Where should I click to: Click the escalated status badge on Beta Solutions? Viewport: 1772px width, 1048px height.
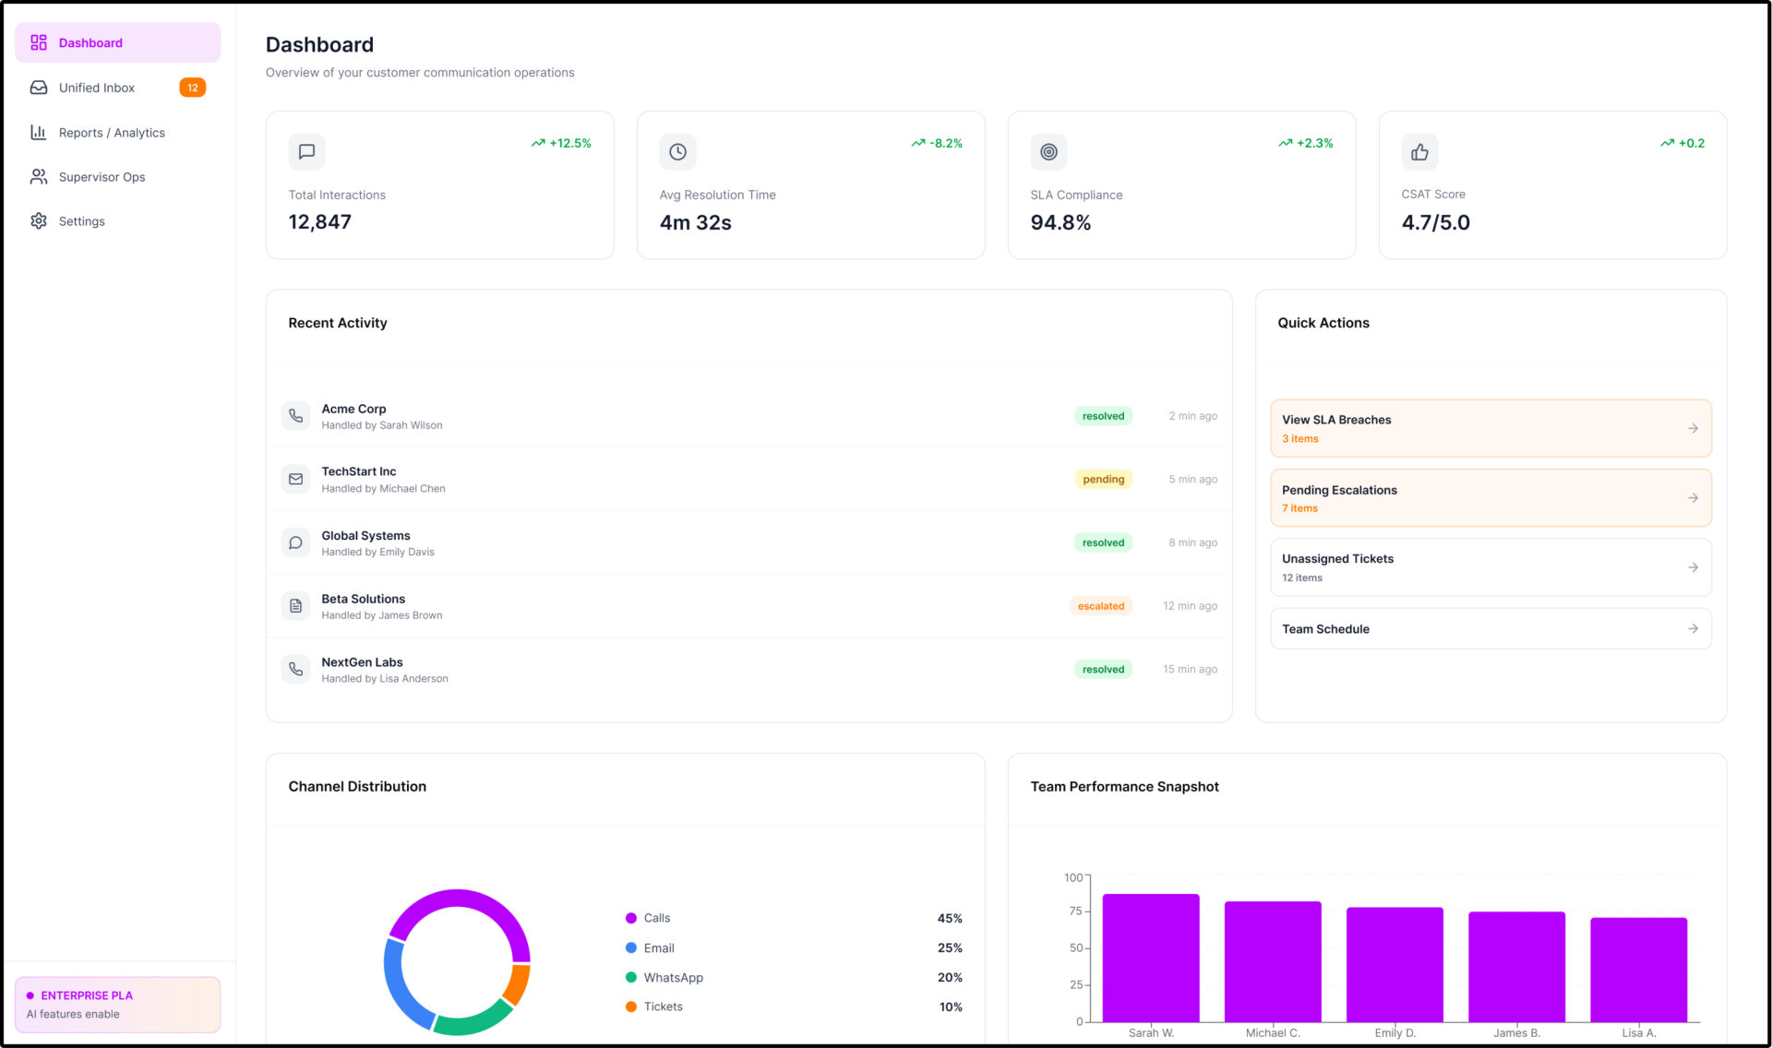1101,606
